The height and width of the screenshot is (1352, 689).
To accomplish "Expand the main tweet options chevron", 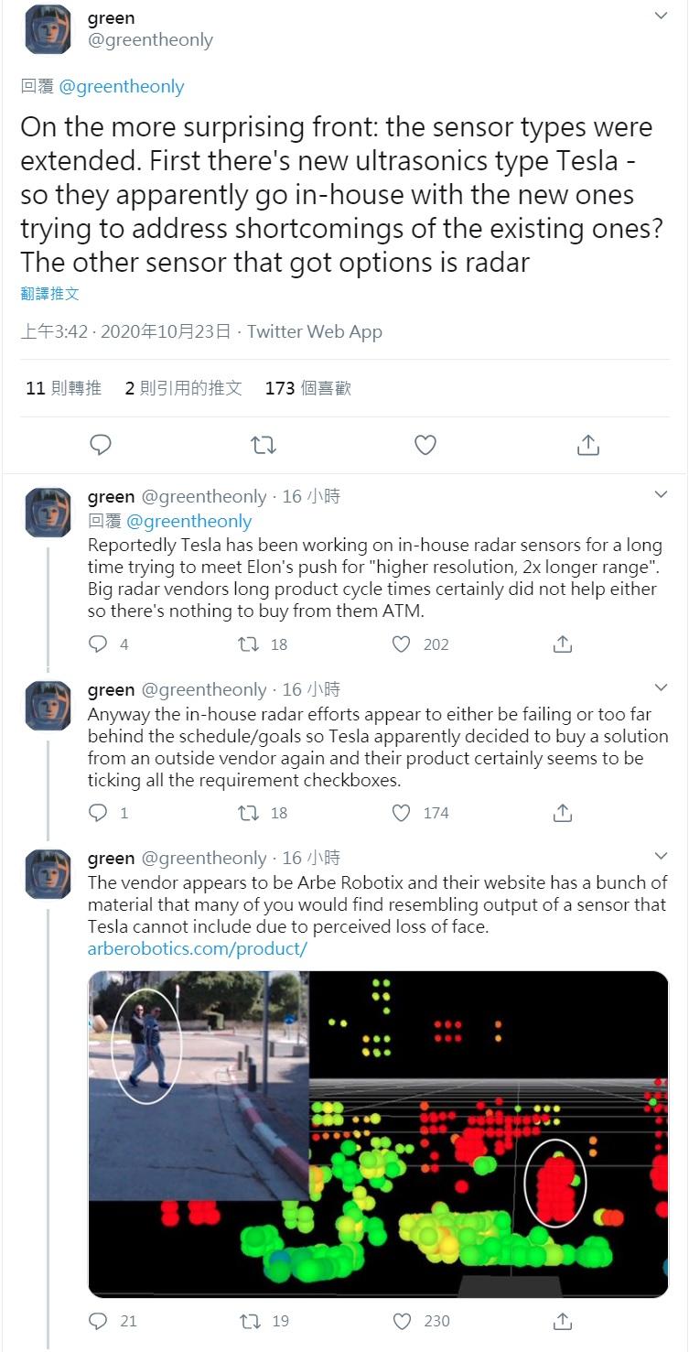I will pyautogui.click(x=662, y=16).
